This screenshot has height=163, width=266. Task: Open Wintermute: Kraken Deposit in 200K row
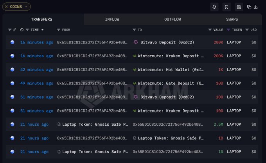point(171,56)
